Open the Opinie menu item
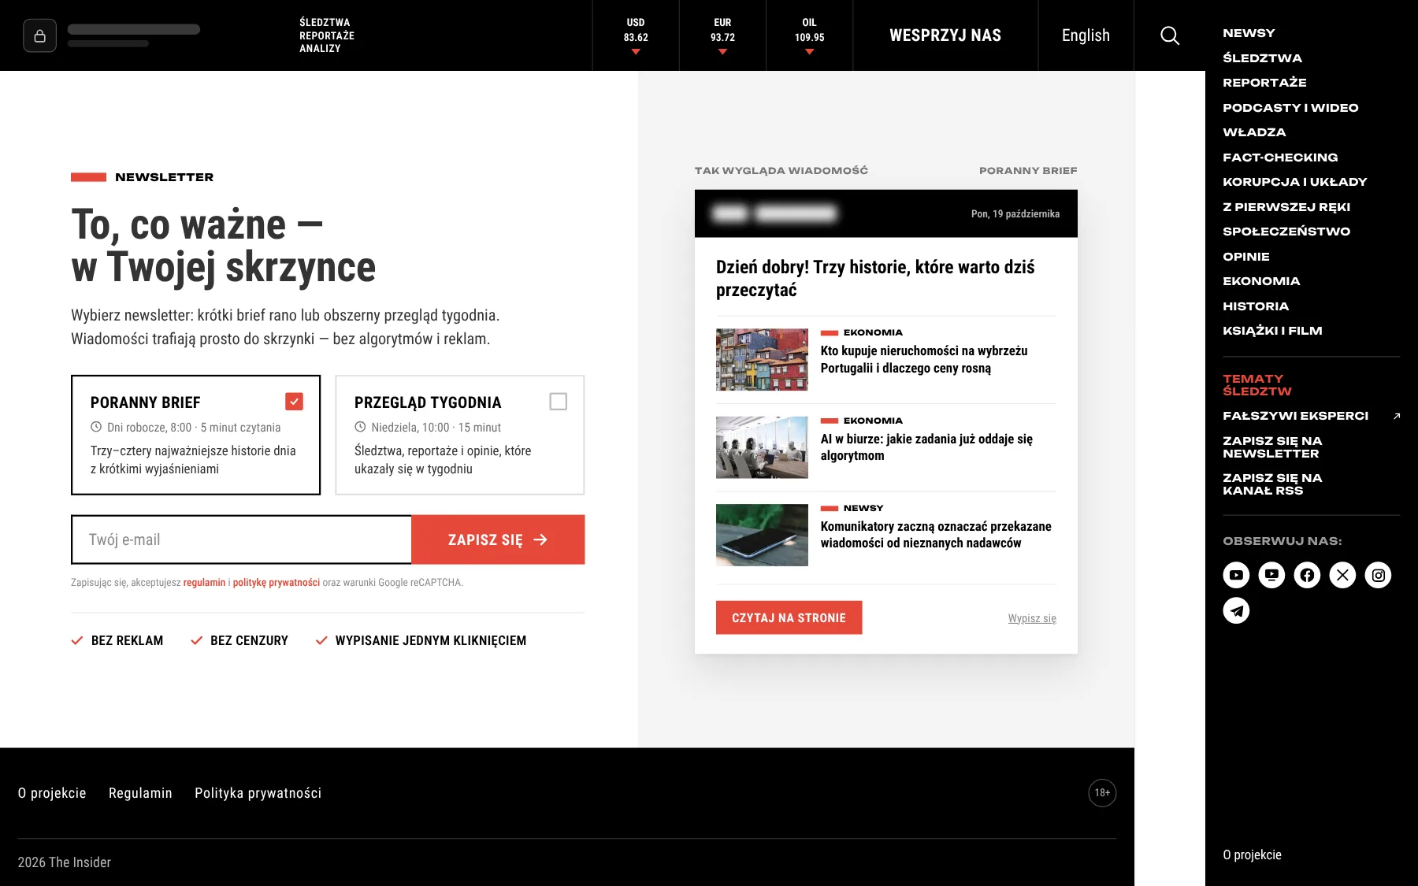Screen dimensions: 1418x886 [1246, 257]
